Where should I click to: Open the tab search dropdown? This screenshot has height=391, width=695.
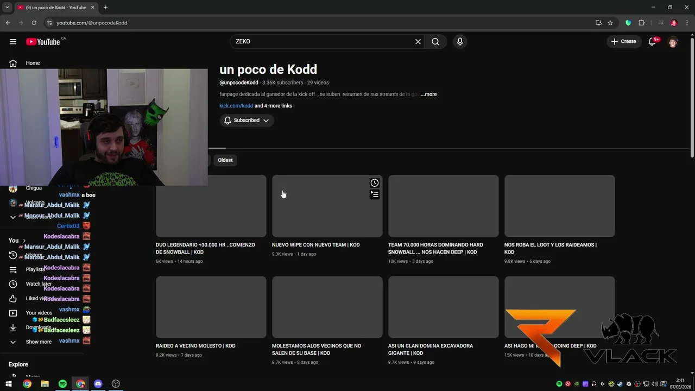click(x=7, y=8)
